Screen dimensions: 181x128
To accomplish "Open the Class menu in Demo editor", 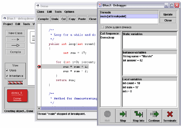I will (41, 12).
